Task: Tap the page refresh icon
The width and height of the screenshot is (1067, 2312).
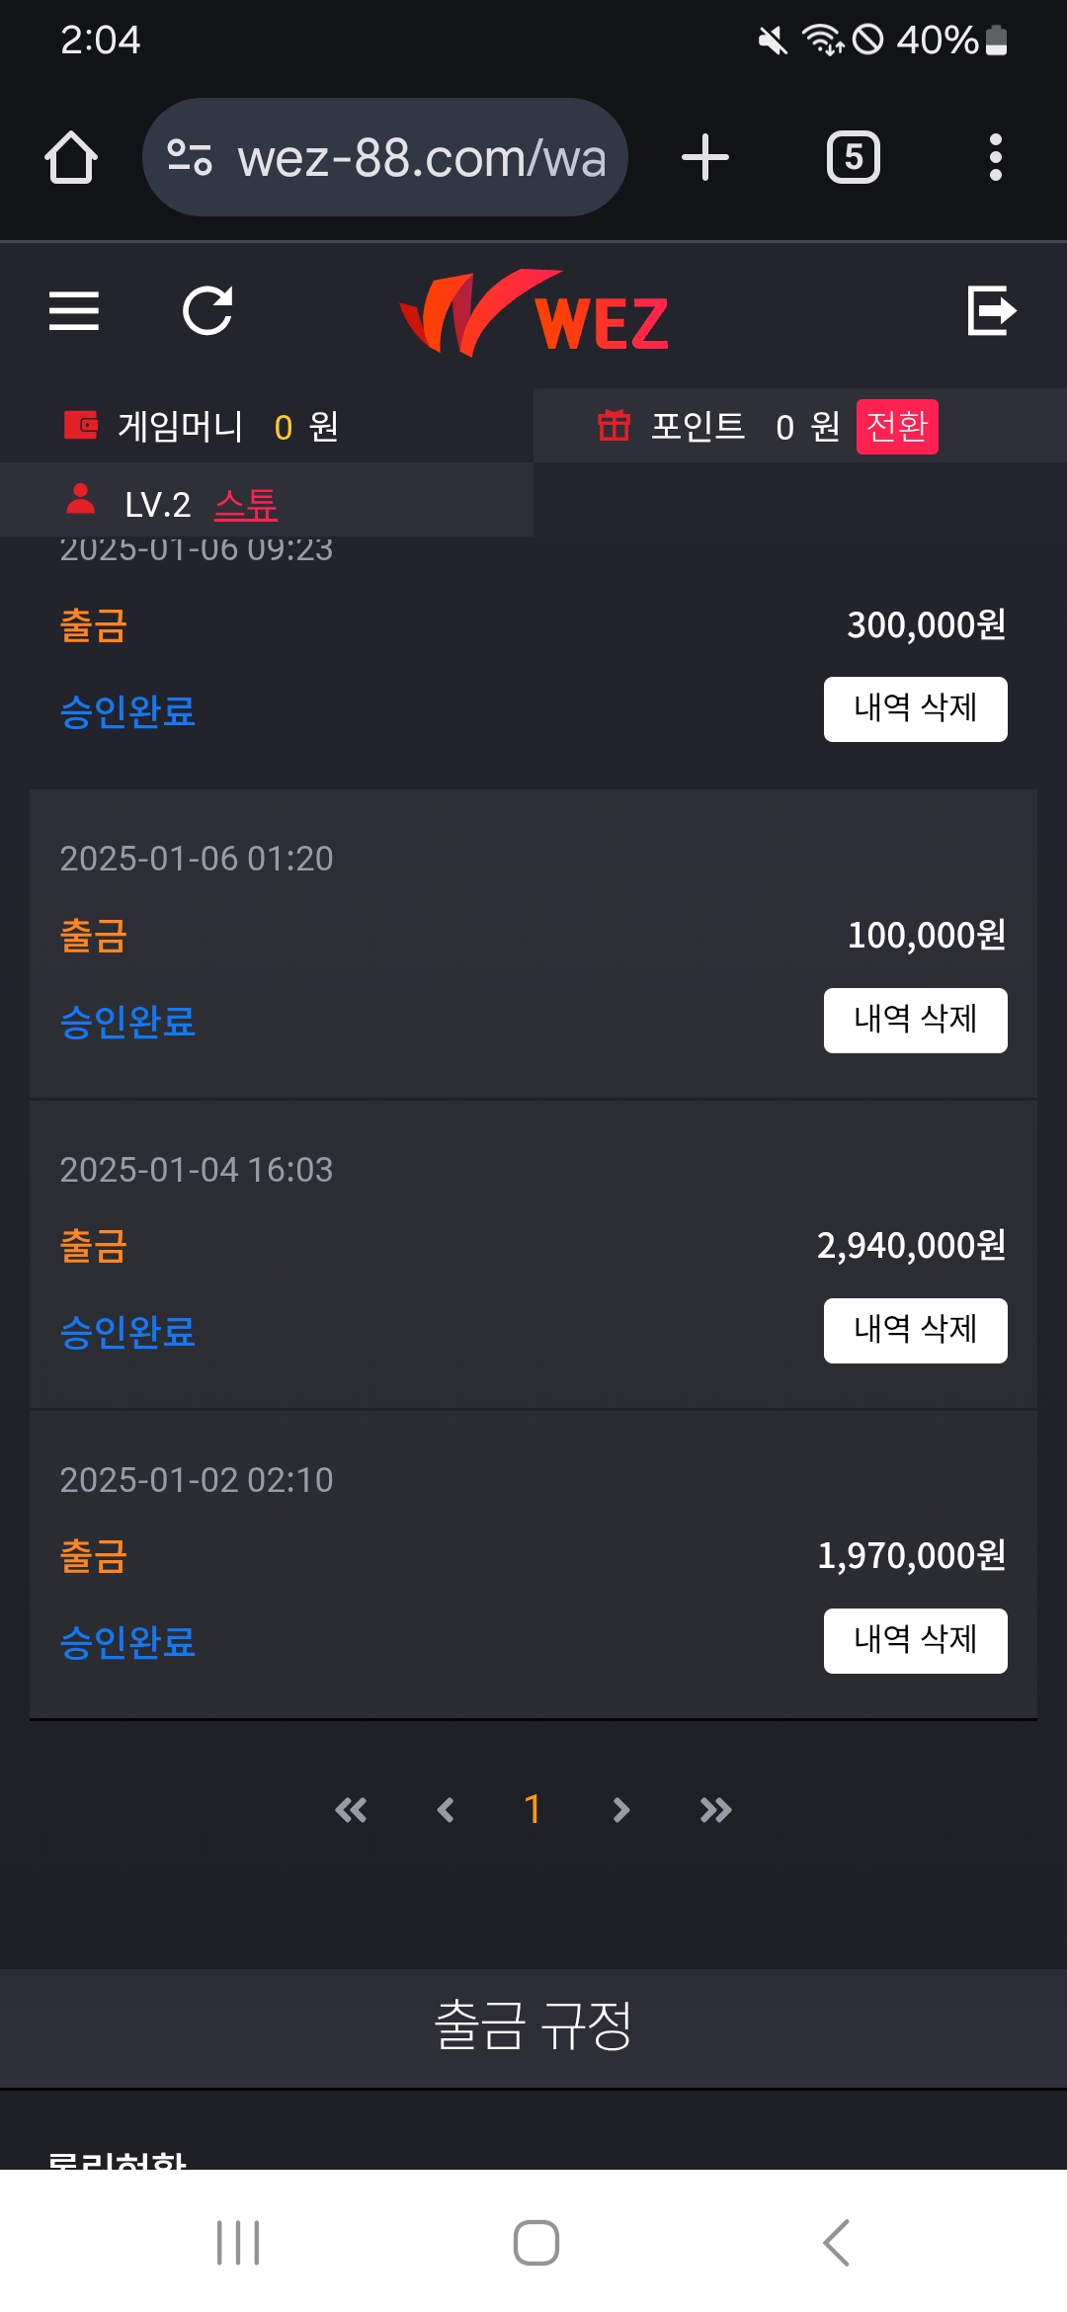Action: point(207,312)
